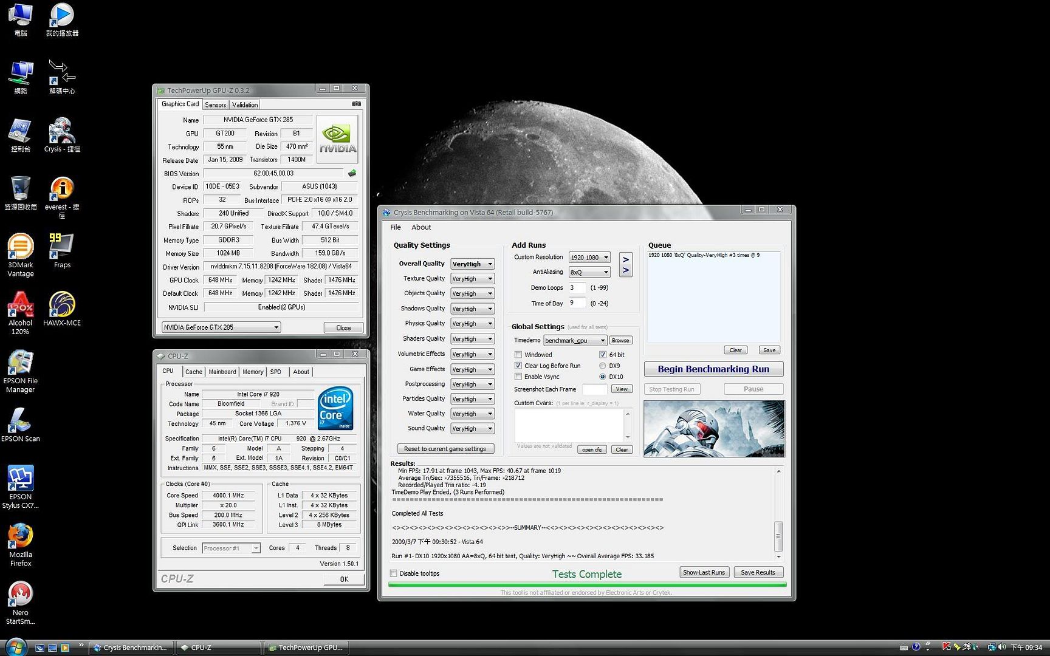Open the Recycle Bin icon
The image size is (1050, 656).
(x=21, y=193)
